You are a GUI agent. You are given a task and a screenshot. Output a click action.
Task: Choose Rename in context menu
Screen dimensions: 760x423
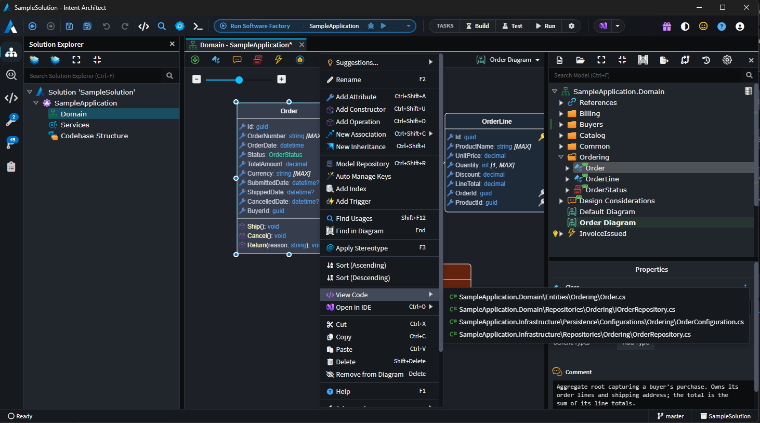(379, 80)
